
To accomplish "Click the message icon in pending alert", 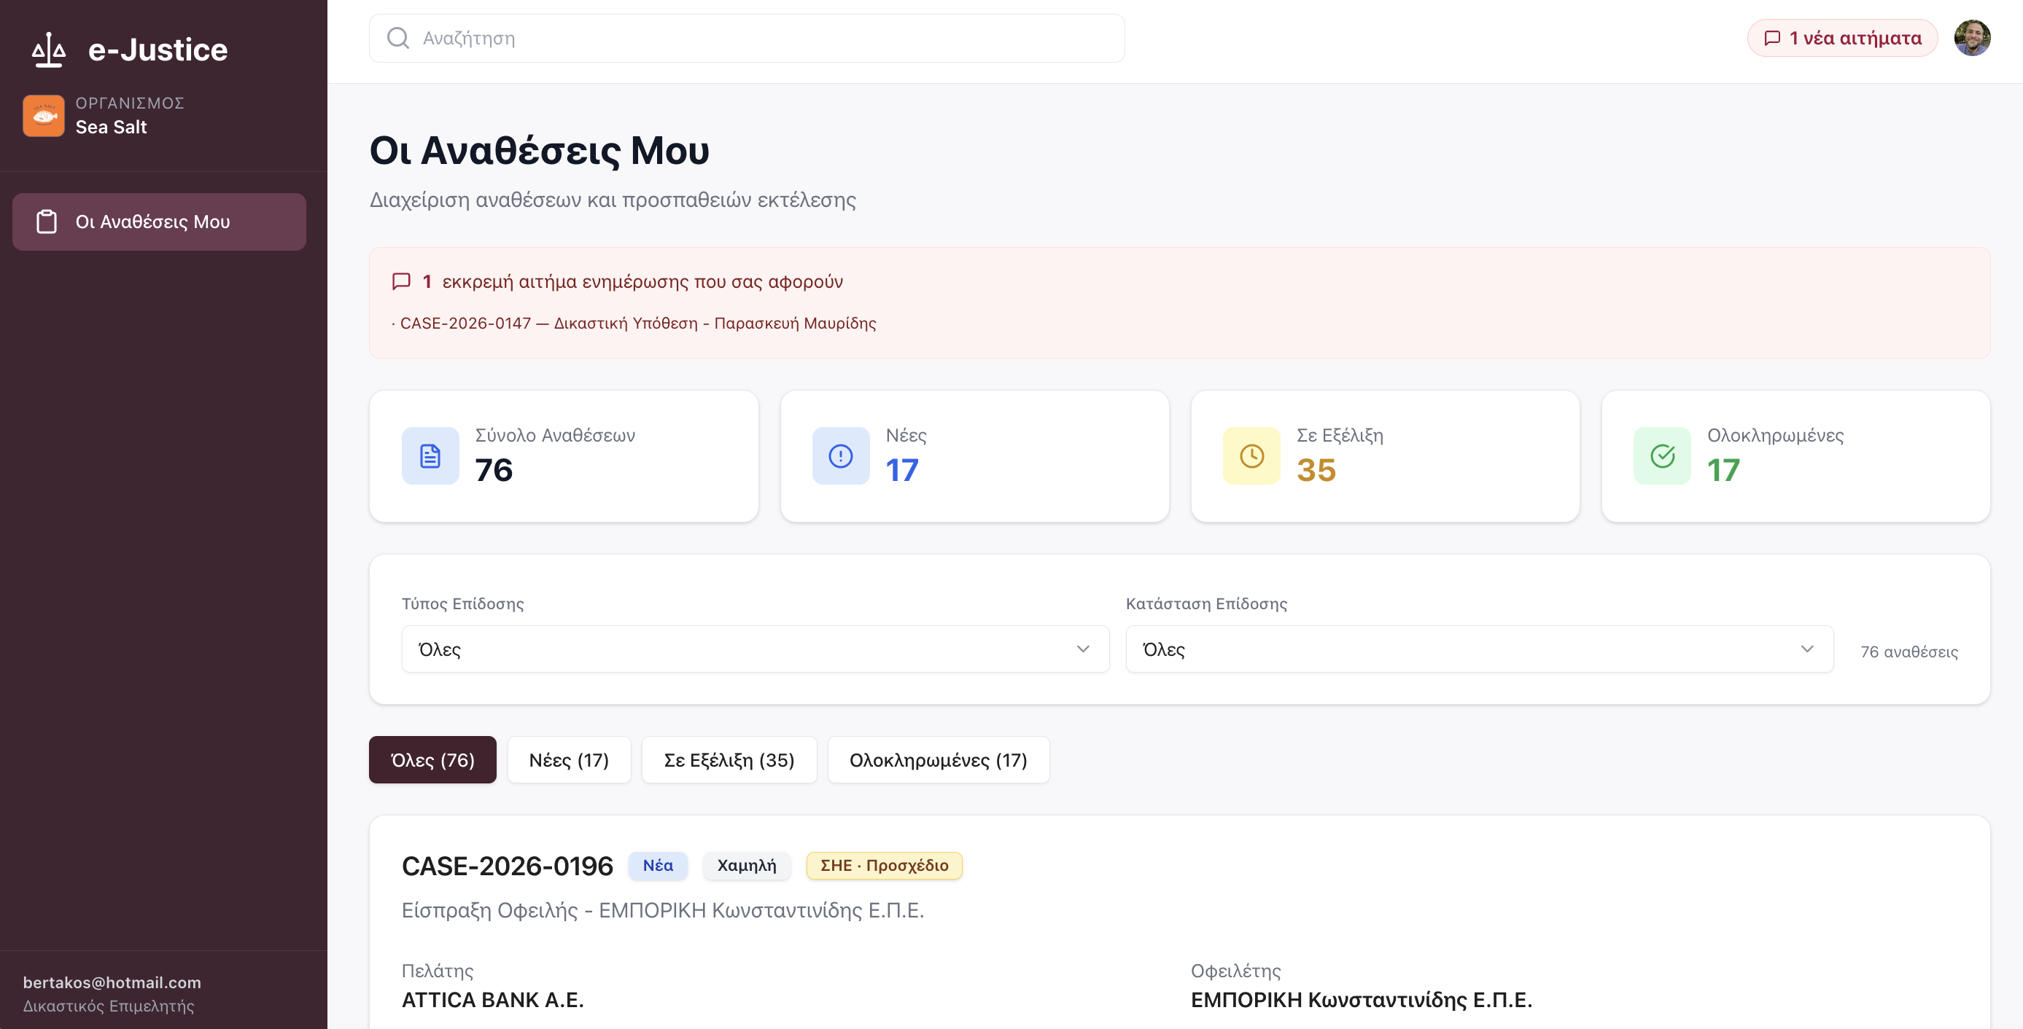I will [401, 281].
